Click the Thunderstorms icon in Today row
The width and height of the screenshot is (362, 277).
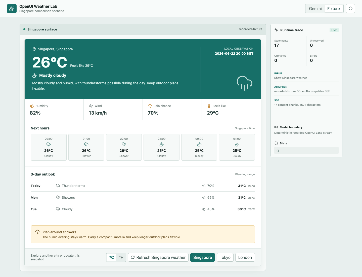click(x=58, y=186)
